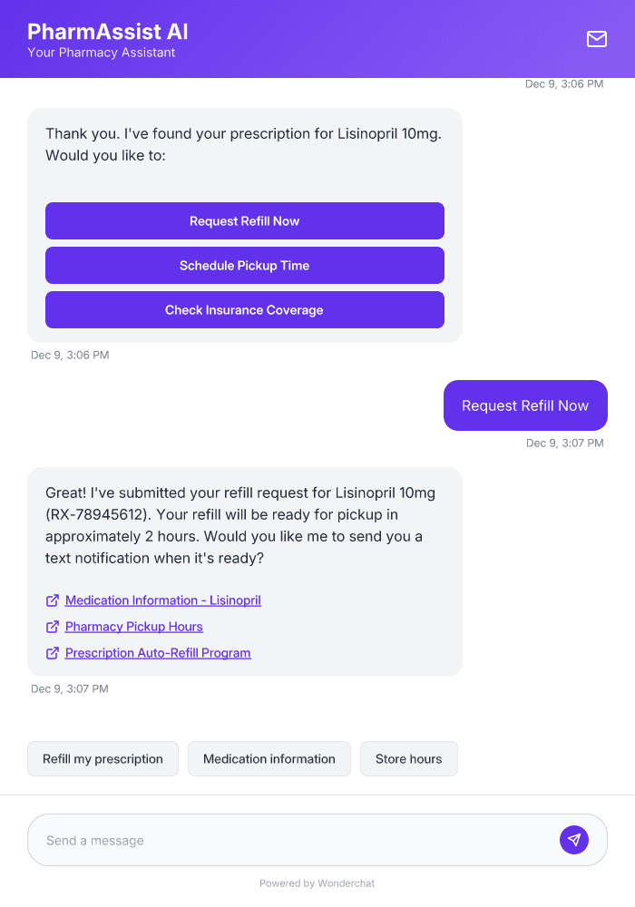Choose the Medication information quick reply
This screenshot has height=907, width=635.
[x=269, y=758]
